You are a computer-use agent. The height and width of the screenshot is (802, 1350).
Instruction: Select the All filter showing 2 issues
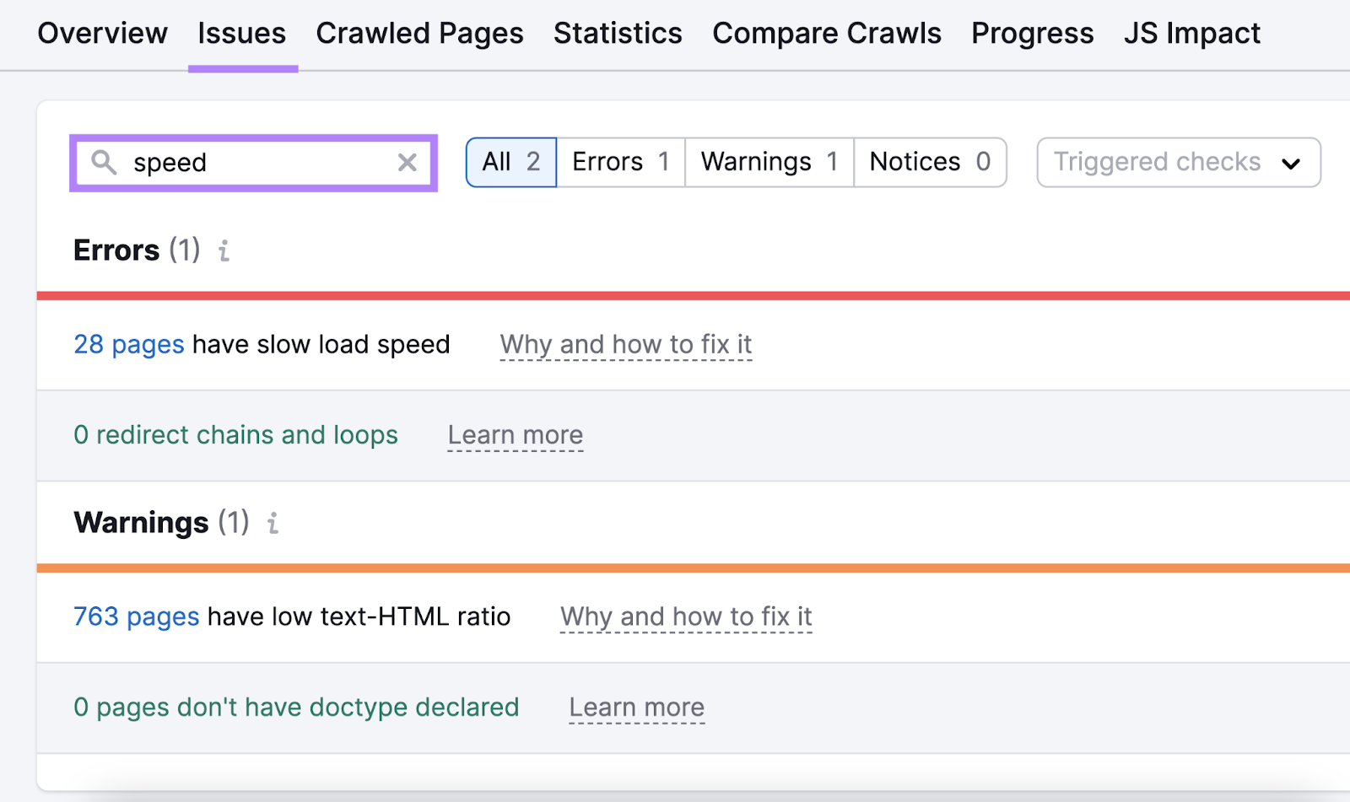[510, 162]
